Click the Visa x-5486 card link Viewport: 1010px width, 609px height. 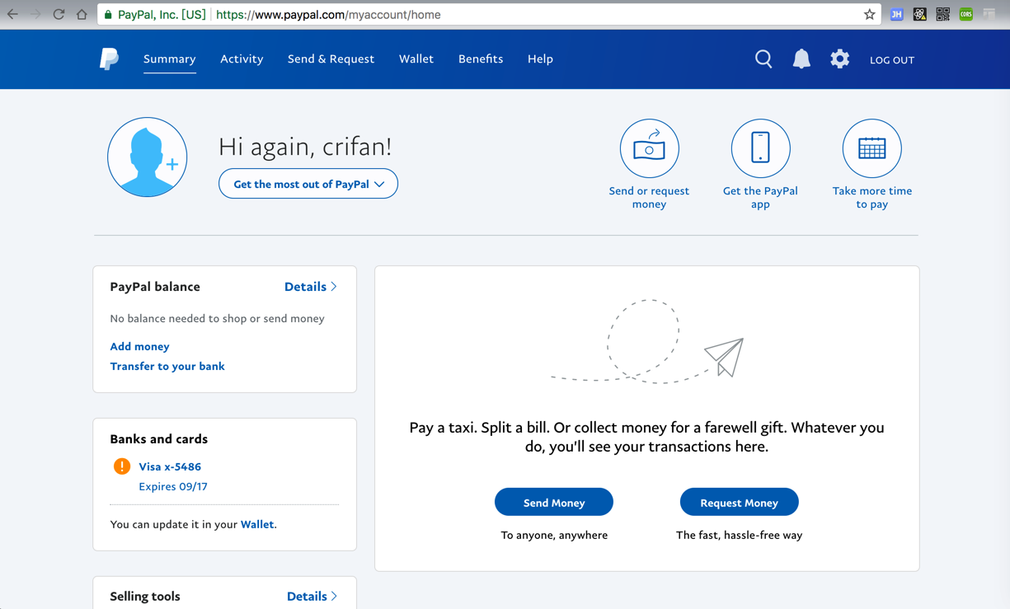170,466
